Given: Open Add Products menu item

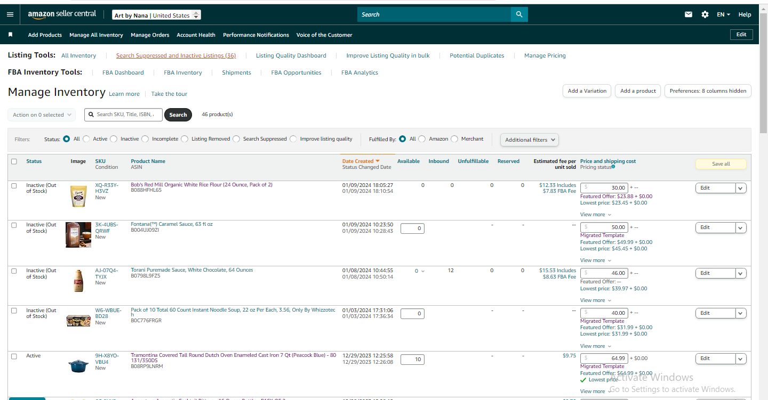Looking at the screenshot, I should (45, 35).
